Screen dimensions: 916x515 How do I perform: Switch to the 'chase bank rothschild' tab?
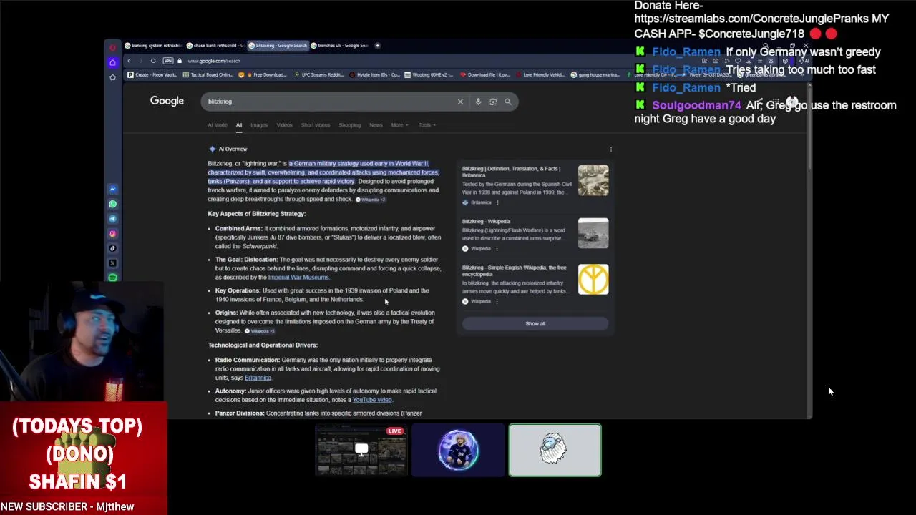pyautogui.click(x=215, y=45)
